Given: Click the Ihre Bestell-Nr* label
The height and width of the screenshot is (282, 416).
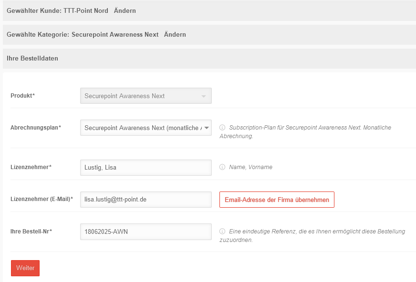Looking at the screenshot, I should click(31, 232).
